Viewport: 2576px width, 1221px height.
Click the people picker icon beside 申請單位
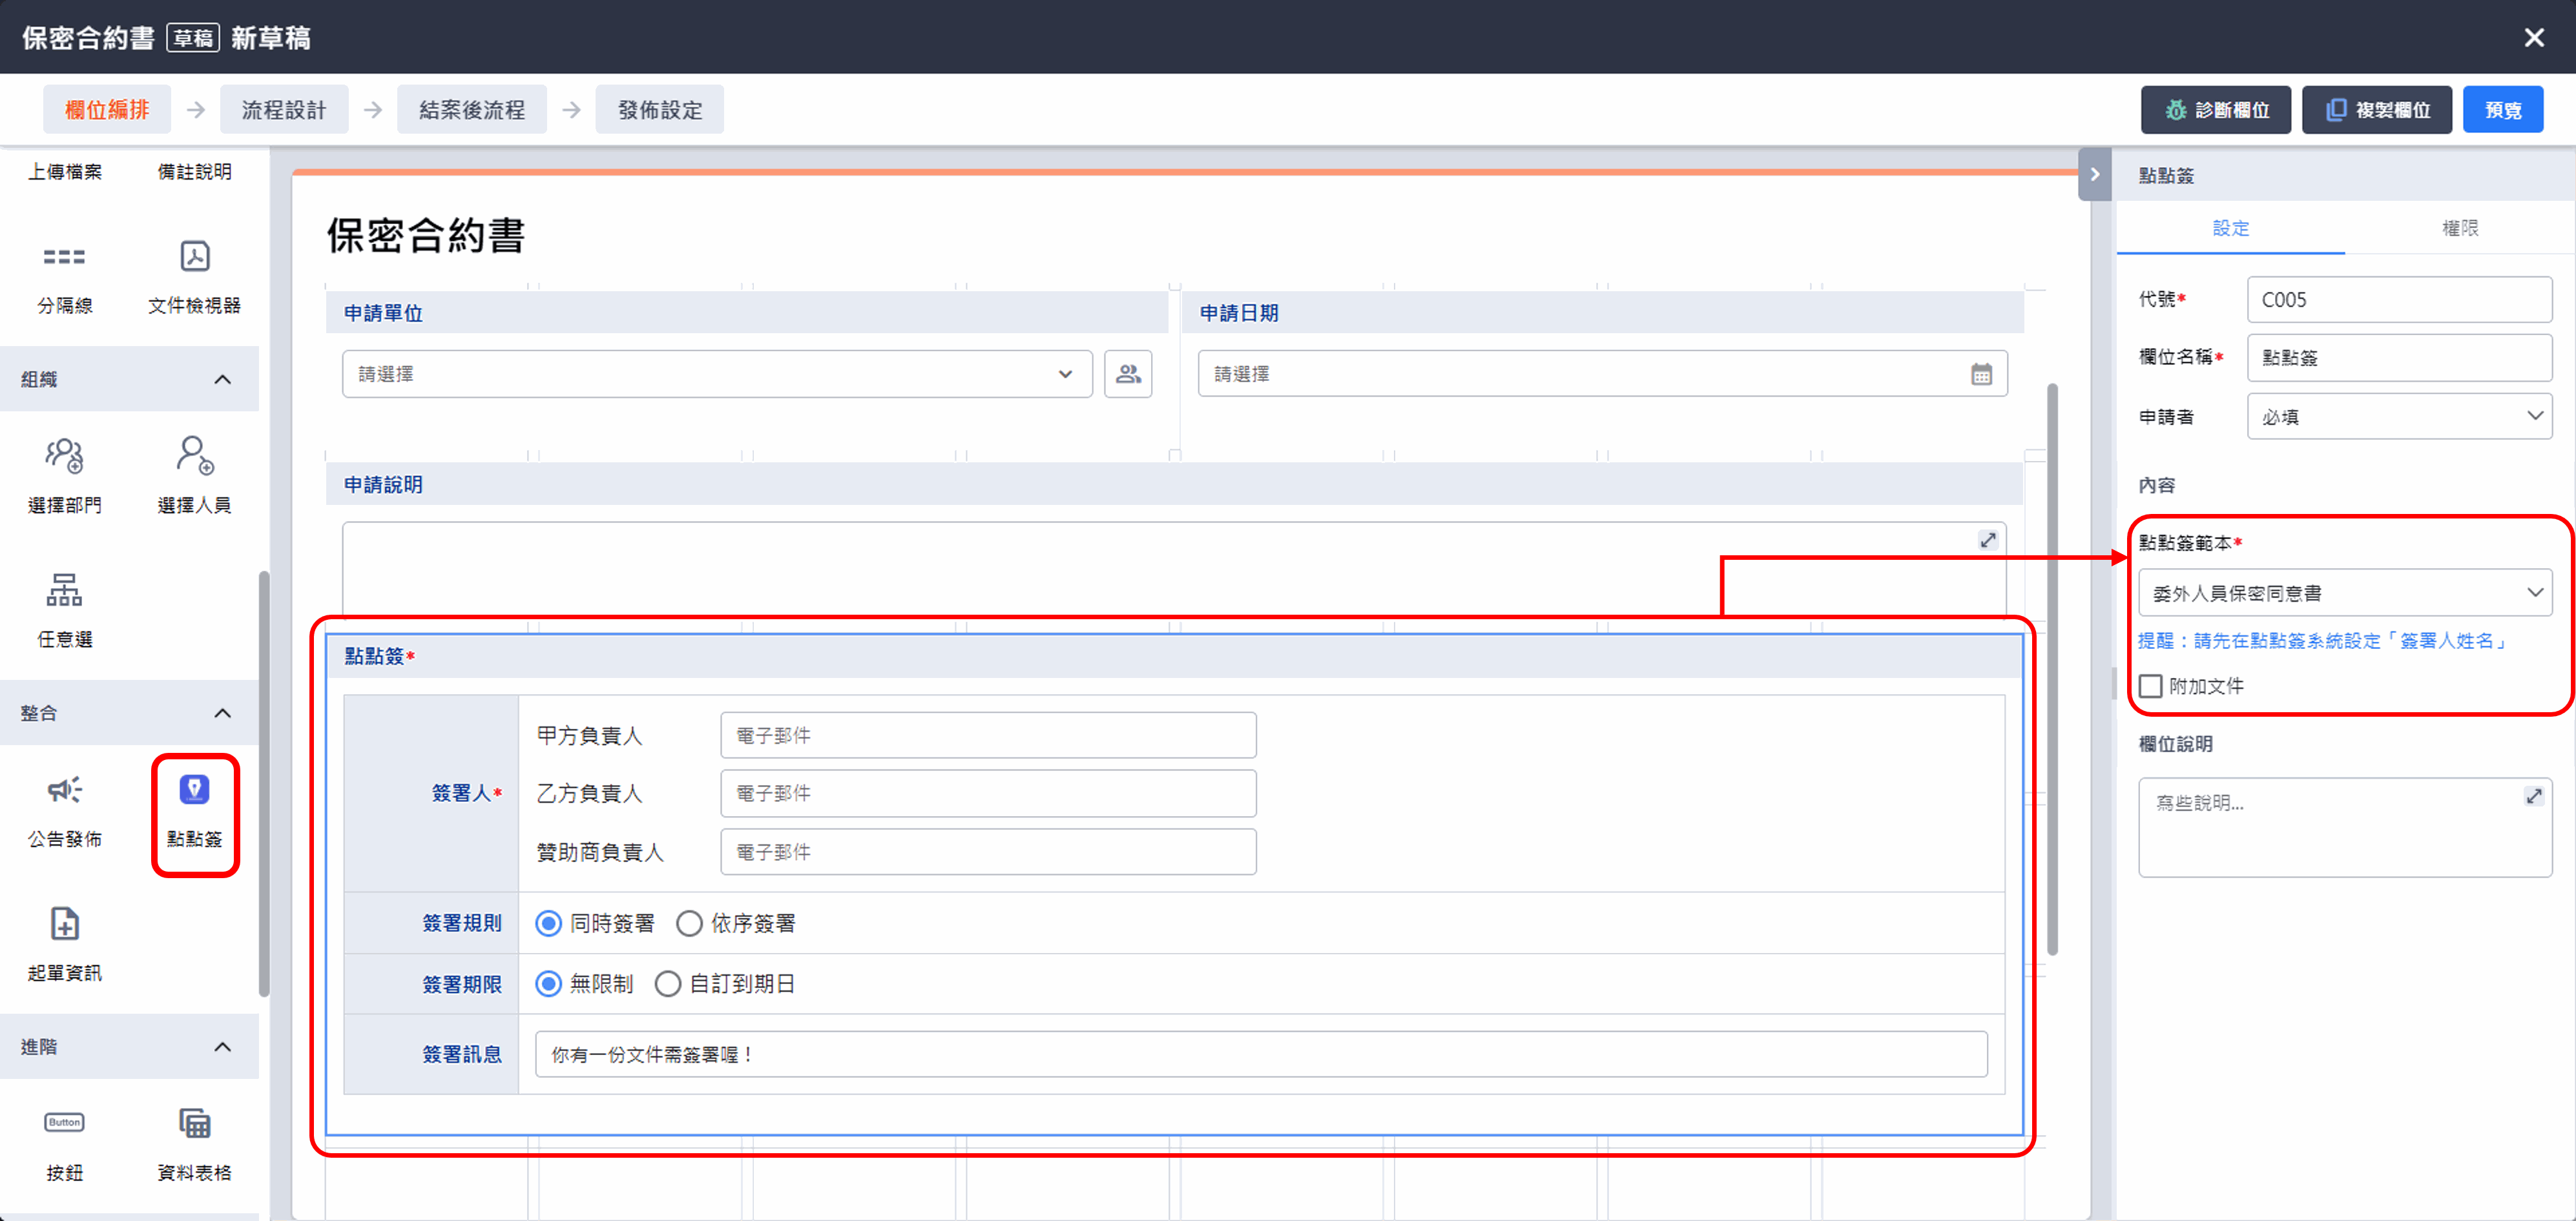(x=1127, y=374)
